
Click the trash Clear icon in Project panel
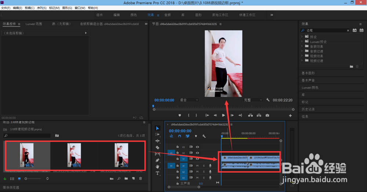click(x=141, y=178)
